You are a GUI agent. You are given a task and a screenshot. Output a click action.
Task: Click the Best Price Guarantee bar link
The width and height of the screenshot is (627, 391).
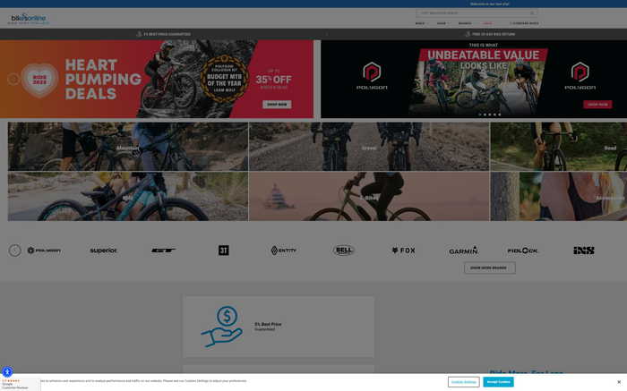pos(164,34)
